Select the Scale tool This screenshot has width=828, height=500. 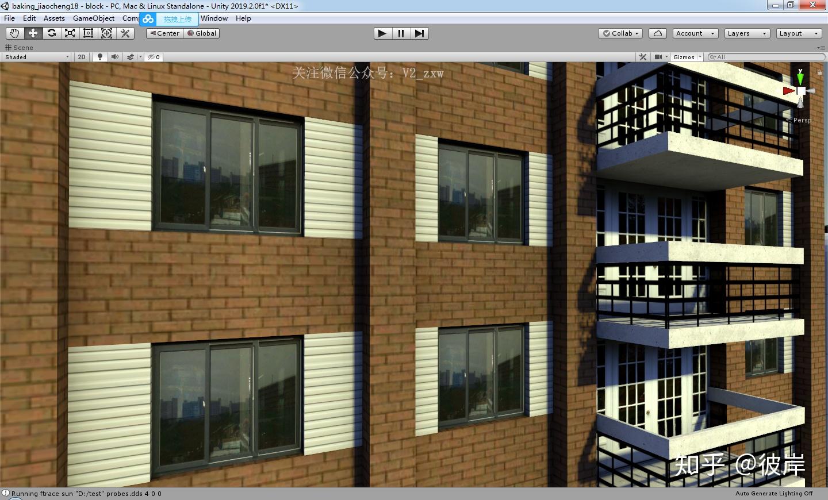[x=70, y=33]
